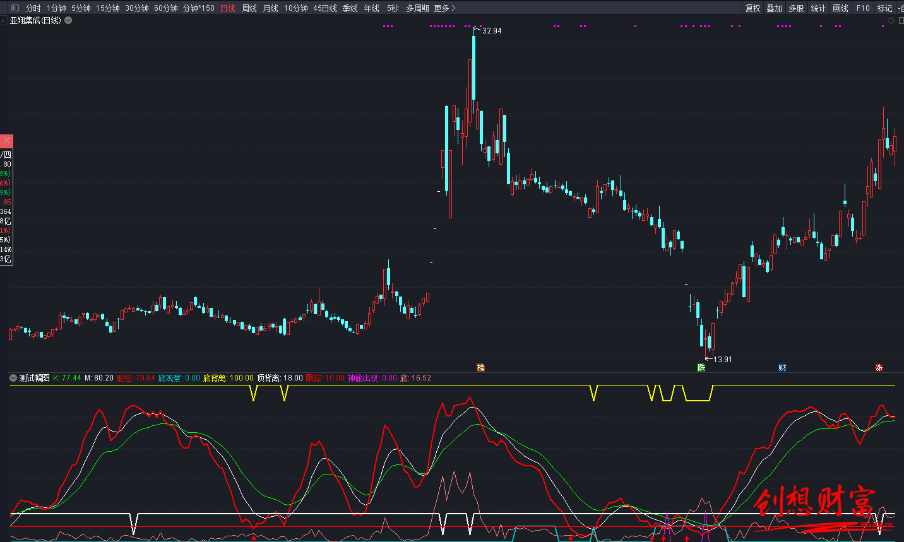Click the 财 event marker on chart
This screenshot has height=542, width=904.
[782, 368]
